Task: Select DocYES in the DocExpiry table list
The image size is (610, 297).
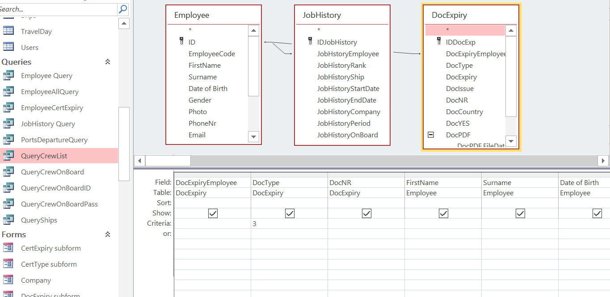Action: (458, 123)
